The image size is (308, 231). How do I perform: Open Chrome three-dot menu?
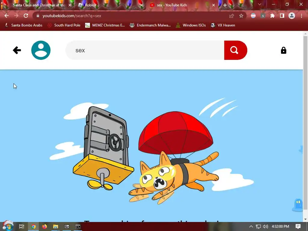click(x=301, y=16)
